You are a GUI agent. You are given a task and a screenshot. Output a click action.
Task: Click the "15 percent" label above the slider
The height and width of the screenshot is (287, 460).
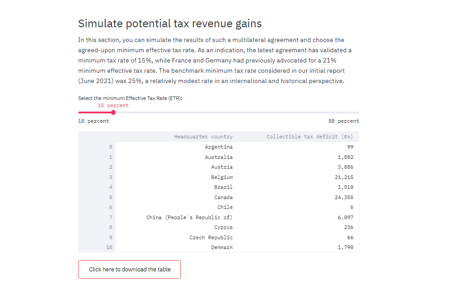[x=113, y=105]
